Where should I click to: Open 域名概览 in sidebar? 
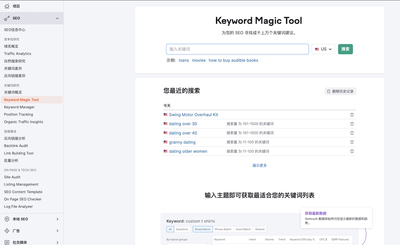[x=11, y=46]
